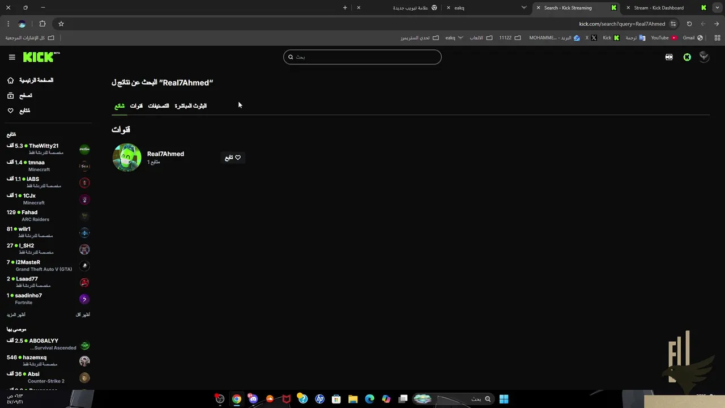
Task: Open Windows Start menu
Action: point(504,399)
